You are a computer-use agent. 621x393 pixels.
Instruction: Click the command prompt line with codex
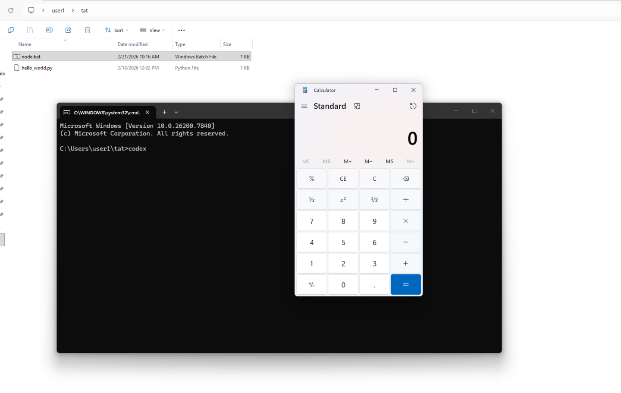tap(103, 148)
